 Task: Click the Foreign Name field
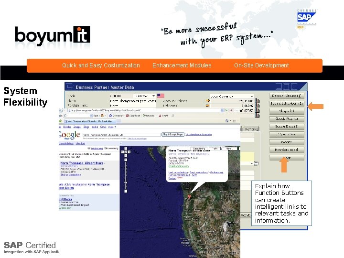pyautogui.click(x=133, y=106)
